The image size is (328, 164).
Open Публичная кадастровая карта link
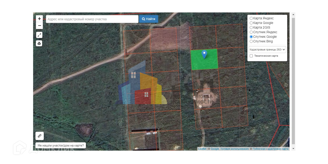pyautogui.click(x=271, y=149)
